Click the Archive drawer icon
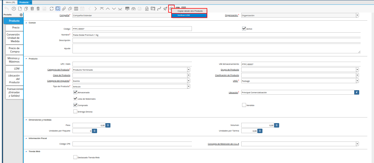The height and width of the screenshot is (163, 374). [x=133, y=9]
